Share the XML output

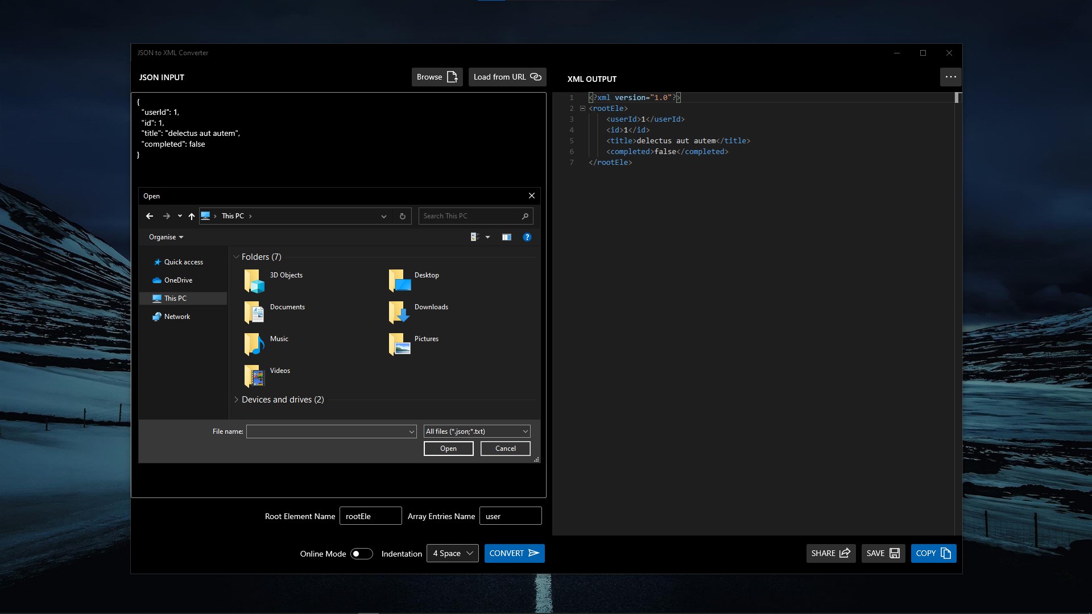(x=830, y=553)
